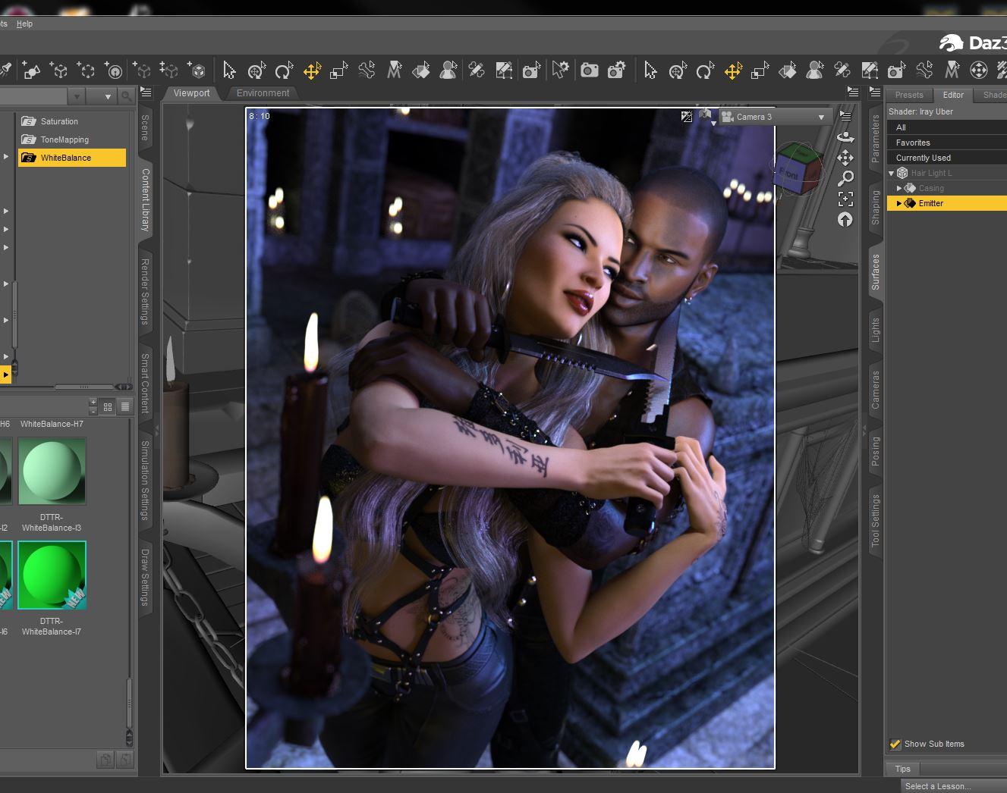The height and width of the screenshot is (793, 1007).
Task: Select the ActivePose bone tool in left tool group
Action: [367, 71]
